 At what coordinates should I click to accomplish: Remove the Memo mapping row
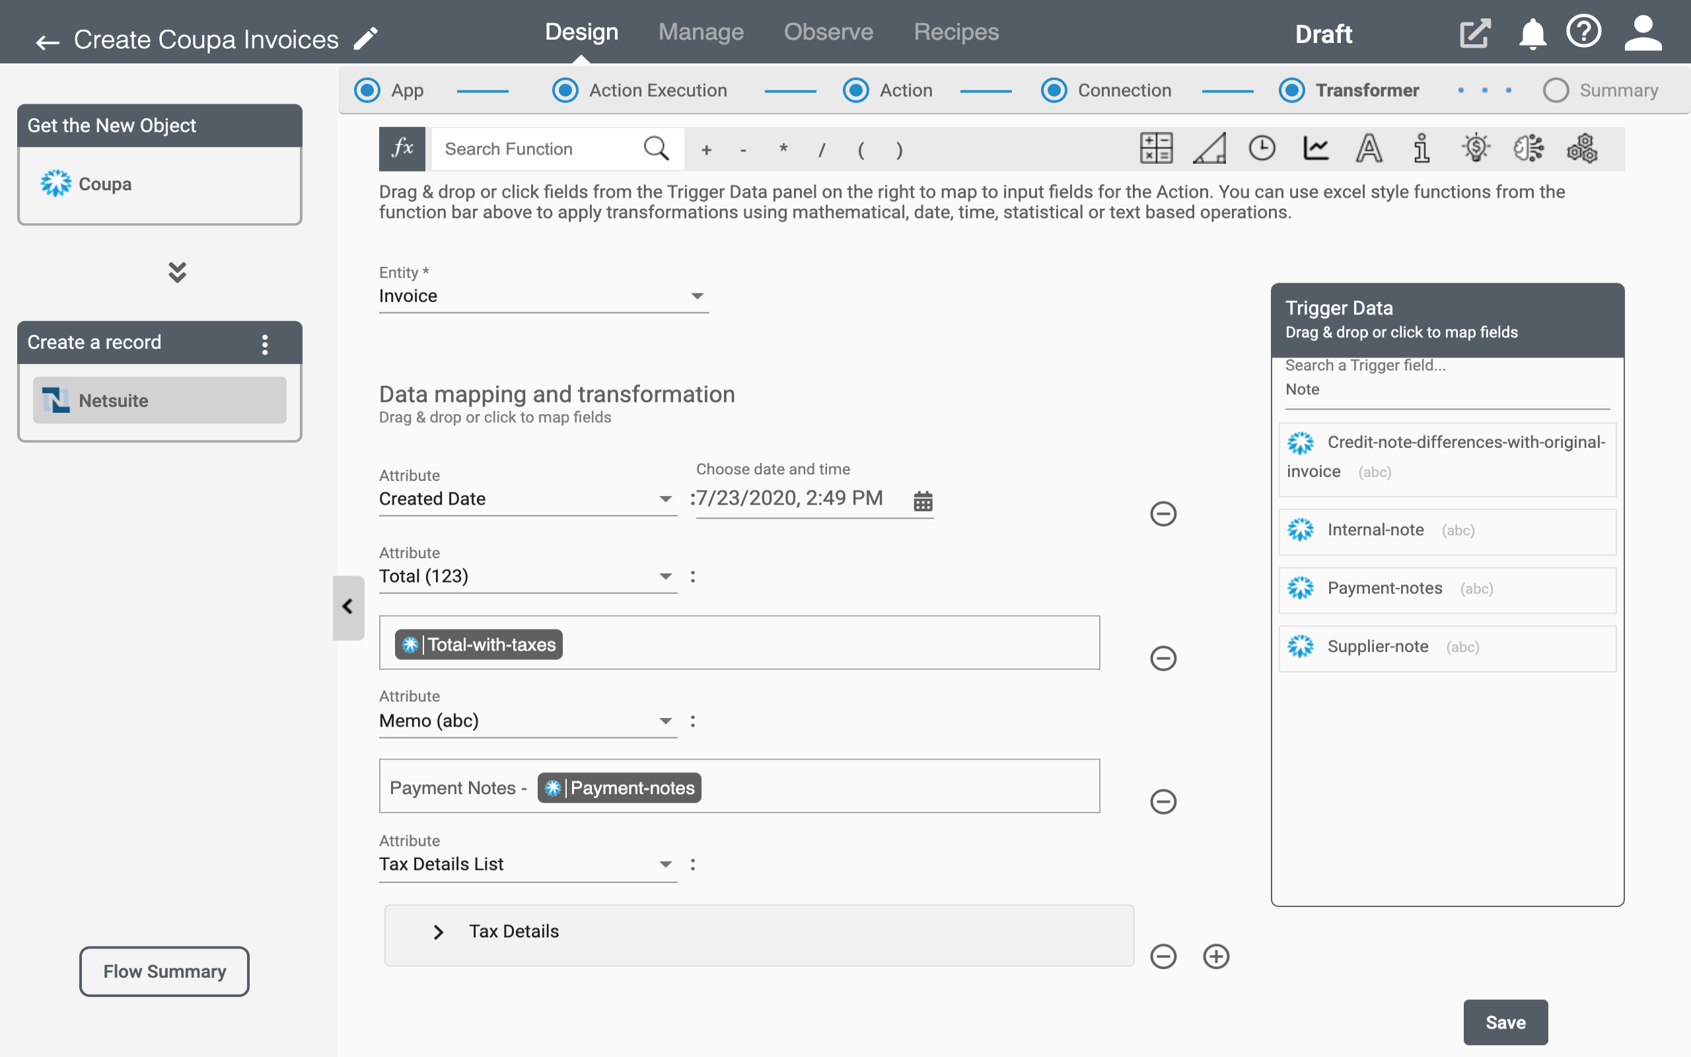[1163, 801]
